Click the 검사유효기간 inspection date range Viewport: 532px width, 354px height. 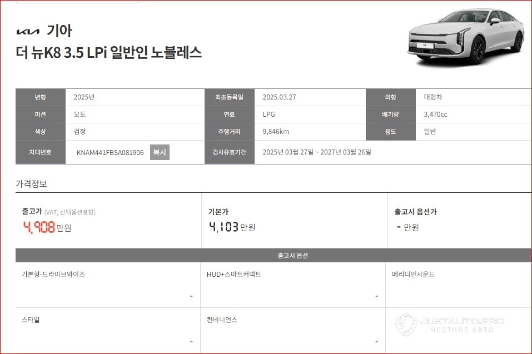point(316,152)
